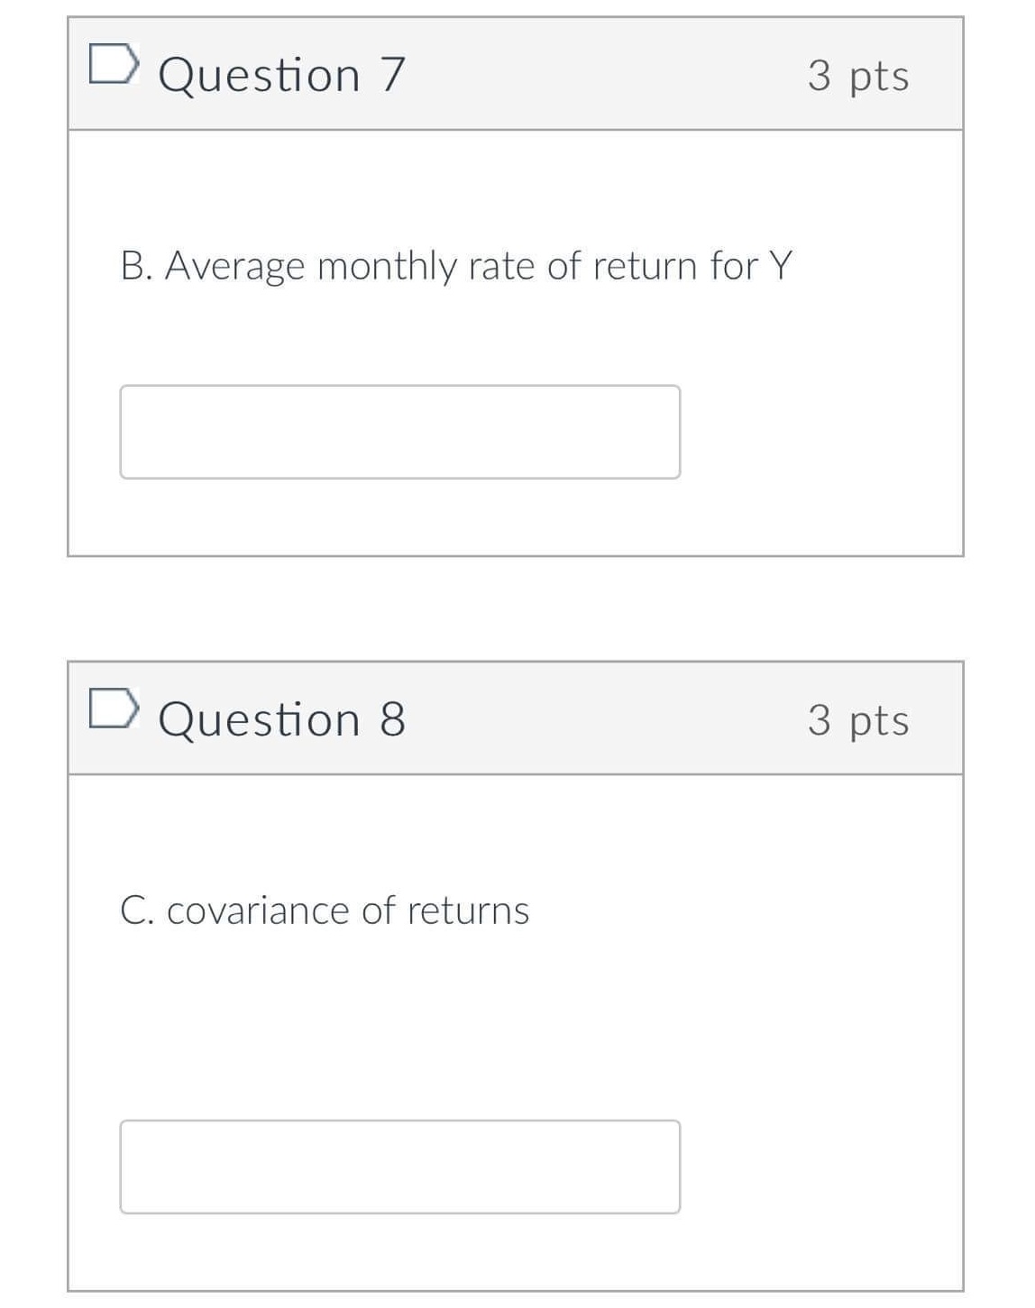This screenshot has width=1035, height=1308.
Task: Click the 3 pts label for Question 8
Action: pos(860,719)
